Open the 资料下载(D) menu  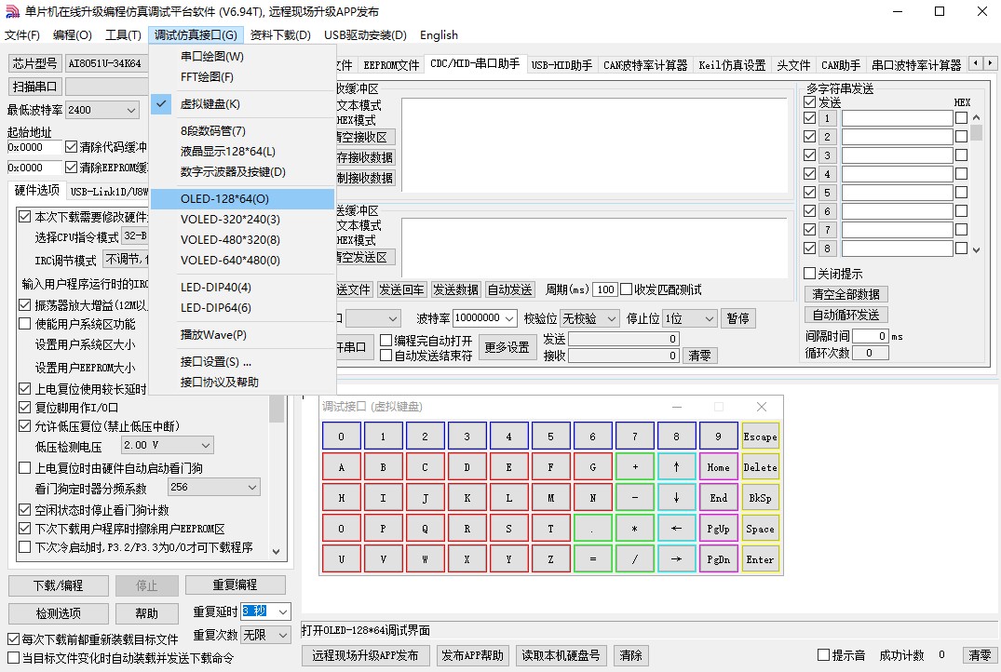click(280, 35)
